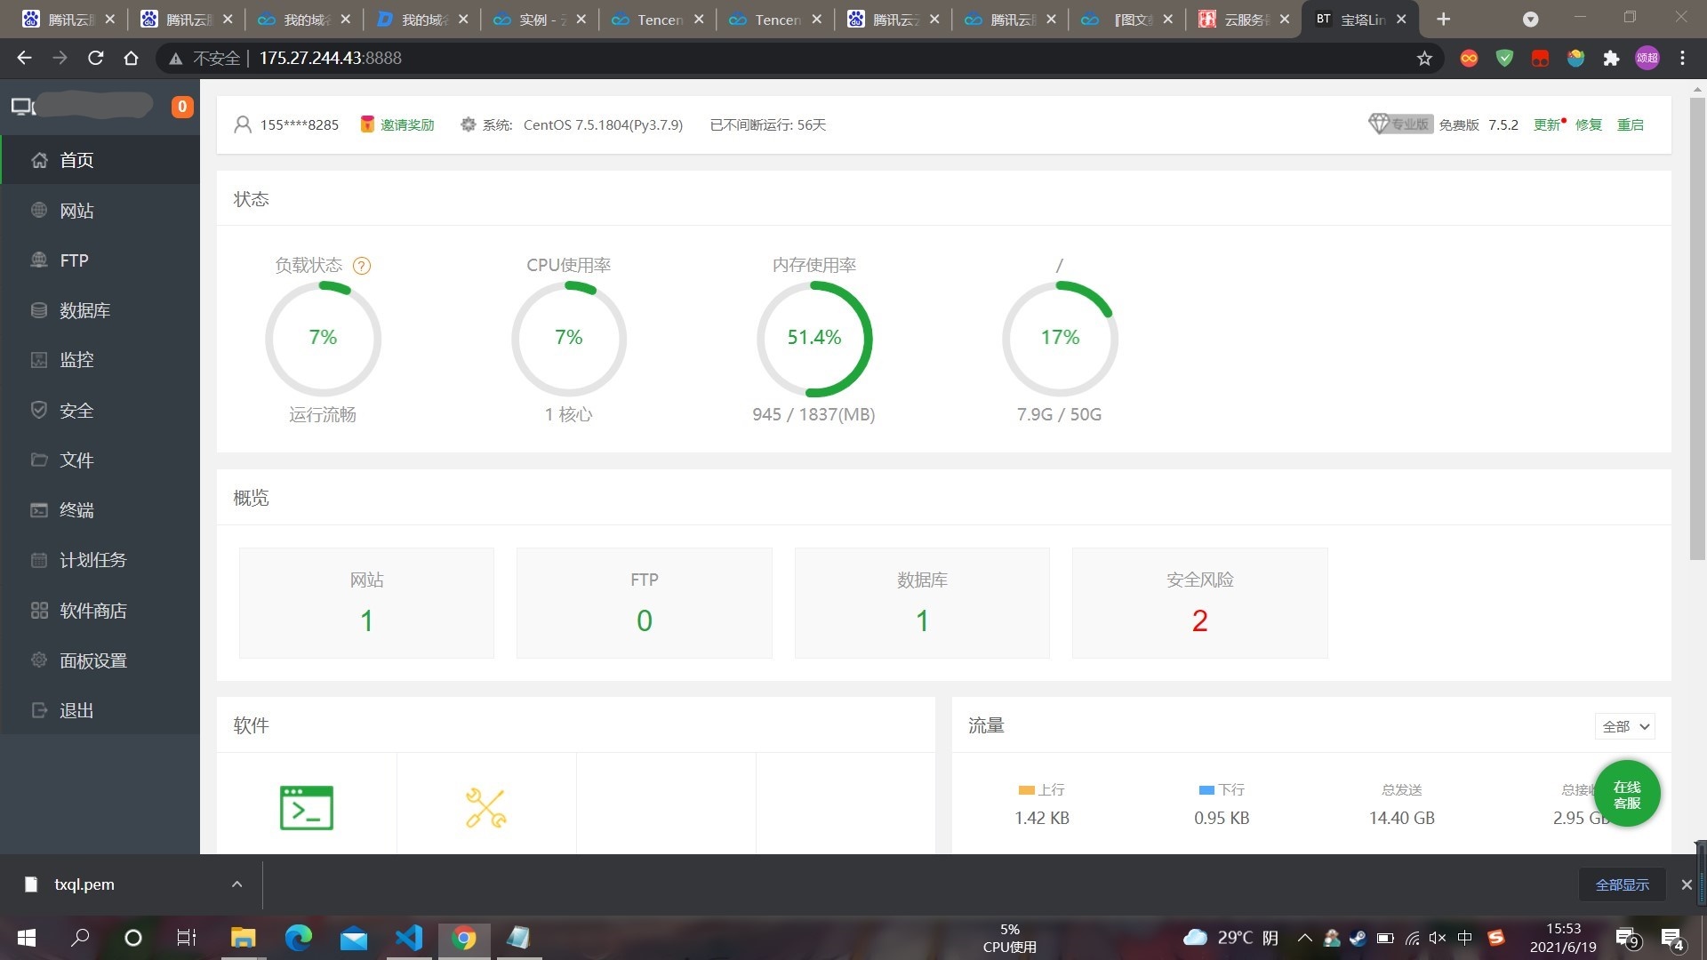This screenshot has height=960, width=1707.
Task: Click the 修复 repair link
Action: coord(1589,124)
